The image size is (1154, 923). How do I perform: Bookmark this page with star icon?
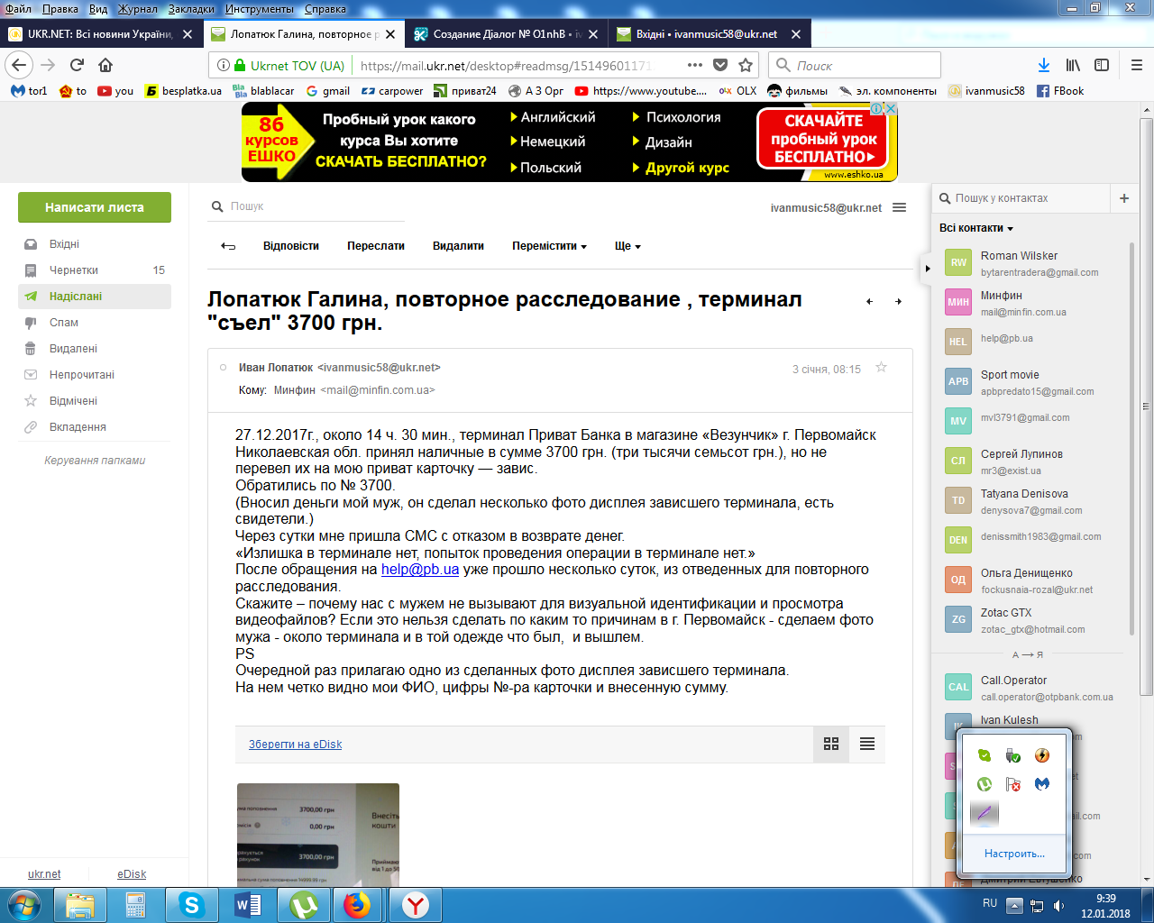[x=746, y=65]
